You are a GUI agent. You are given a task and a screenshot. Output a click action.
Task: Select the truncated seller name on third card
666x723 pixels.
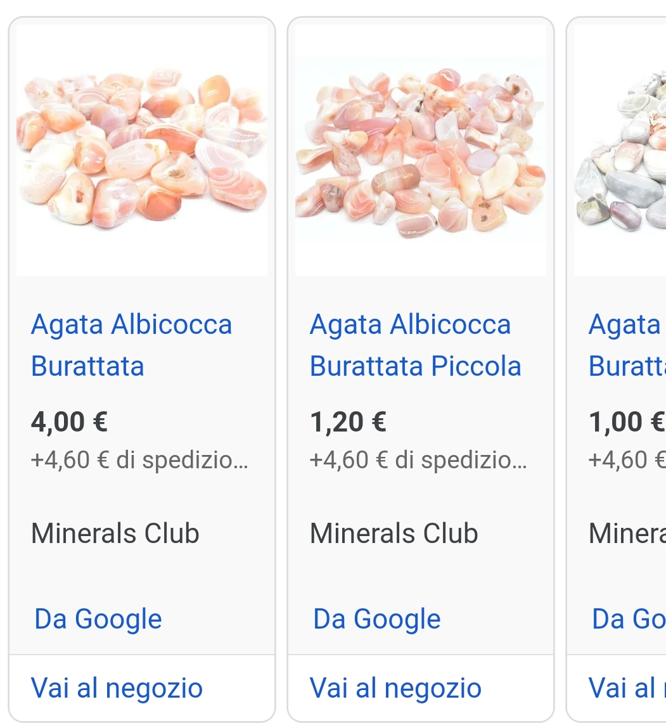[x=626, y=534]
